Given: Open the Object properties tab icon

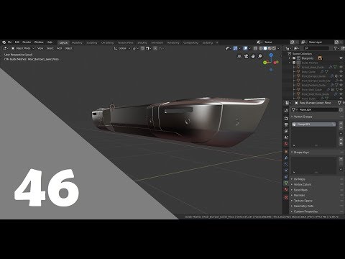Looking at the screenshot, I should [286, 152].
